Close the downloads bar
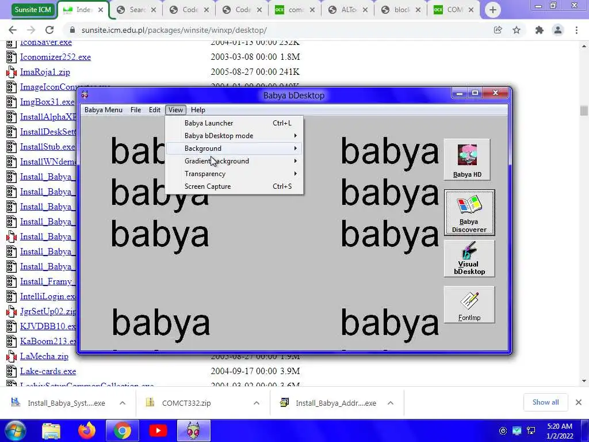The image size is (589, 442). click(x=579, y=402)
